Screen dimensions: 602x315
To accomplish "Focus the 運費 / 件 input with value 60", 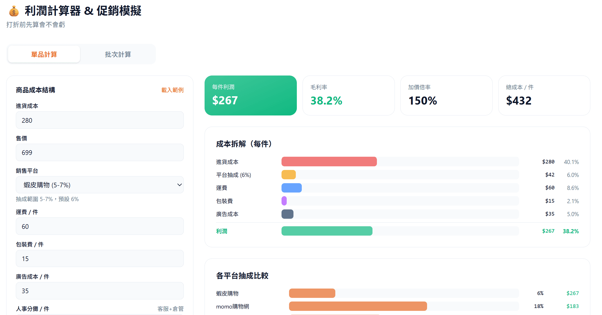I will pyautogui.click(x=100, y=226).
